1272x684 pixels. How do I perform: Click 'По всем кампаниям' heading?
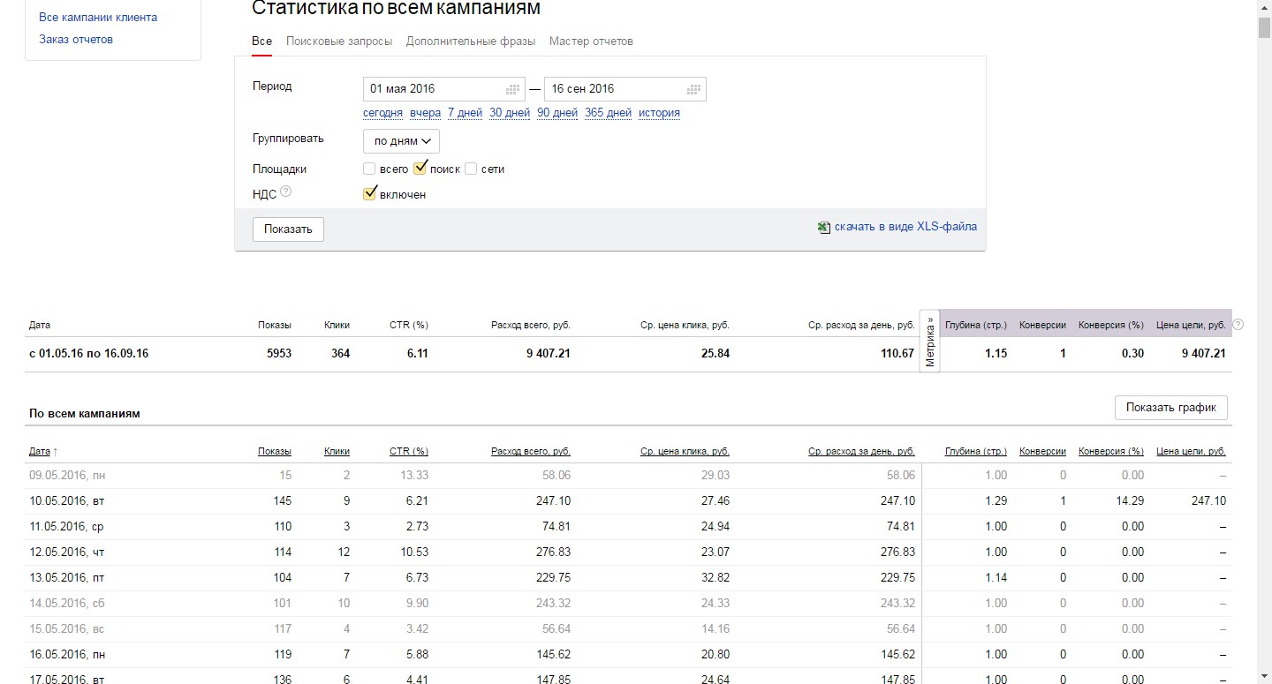[x=85, y=413]
